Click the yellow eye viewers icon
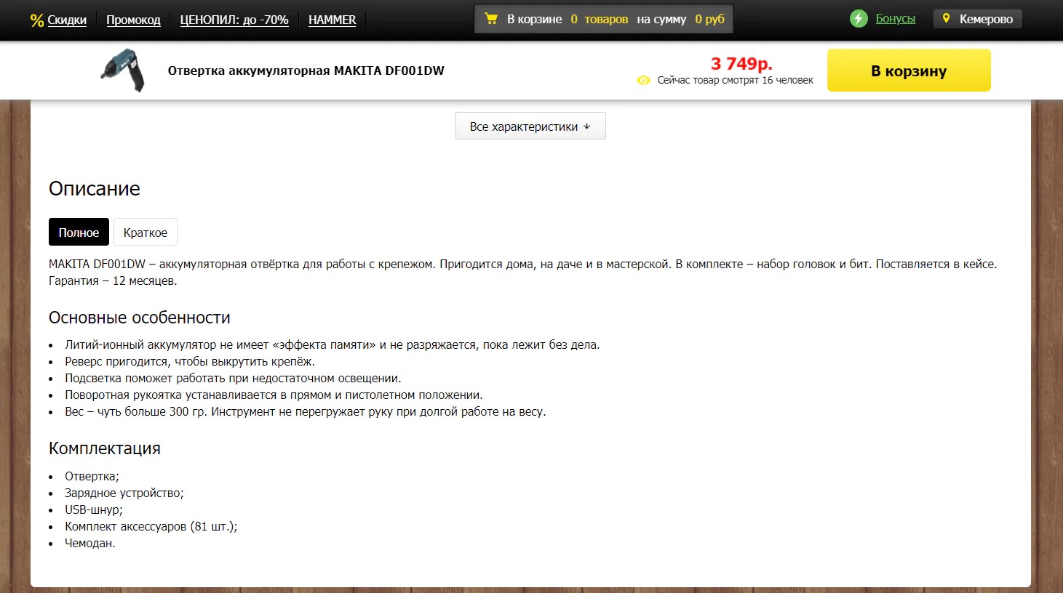 (x=643, y=81)
